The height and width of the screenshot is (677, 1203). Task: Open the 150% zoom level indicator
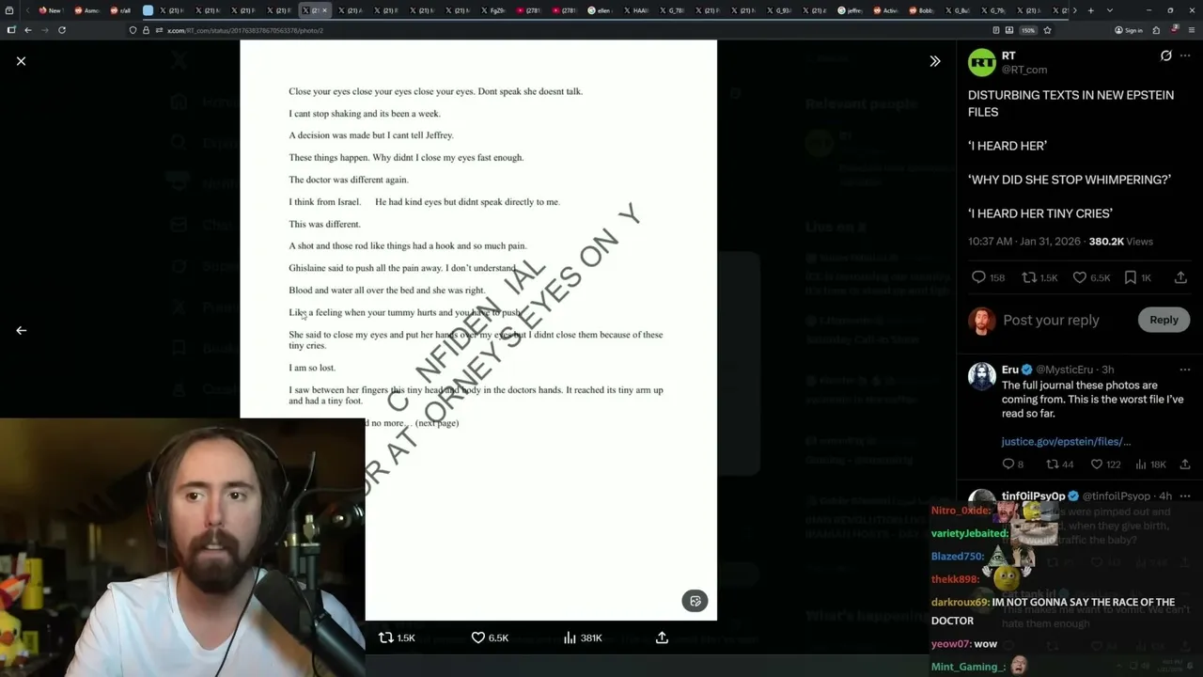1028,30
